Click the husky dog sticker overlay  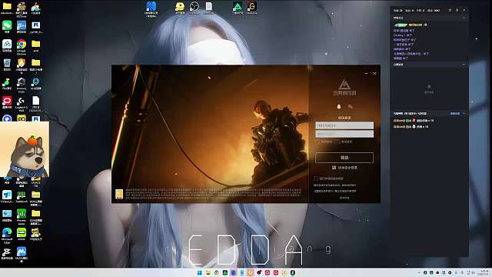25,149
